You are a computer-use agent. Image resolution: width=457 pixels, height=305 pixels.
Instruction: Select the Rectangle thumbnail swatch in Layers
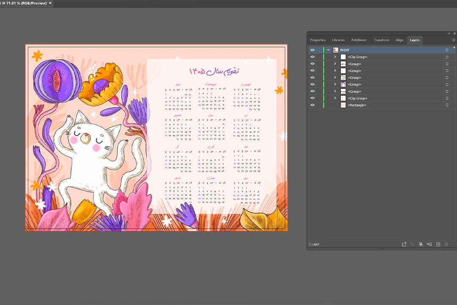click(343, 105)
